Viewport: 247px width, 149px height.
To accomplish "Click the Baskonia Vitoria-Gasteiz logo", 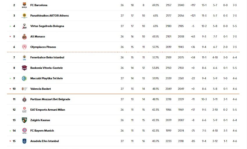I will click(x=24, y=68).
